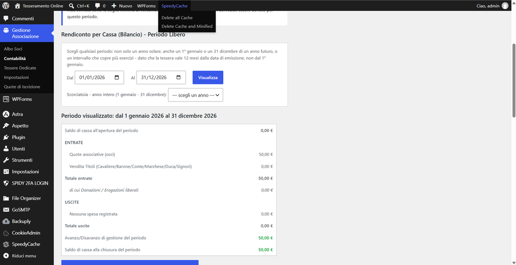Viewport: 516px width, 265px height.
Task: Open Contabilità submenu page
Action: tap(15, 58)
